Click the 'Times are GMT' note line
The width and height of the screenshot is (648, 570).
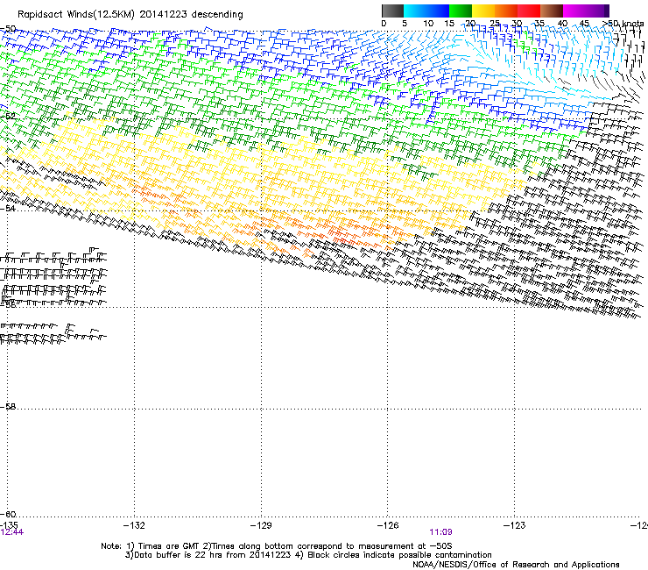[x=277, y=546]
